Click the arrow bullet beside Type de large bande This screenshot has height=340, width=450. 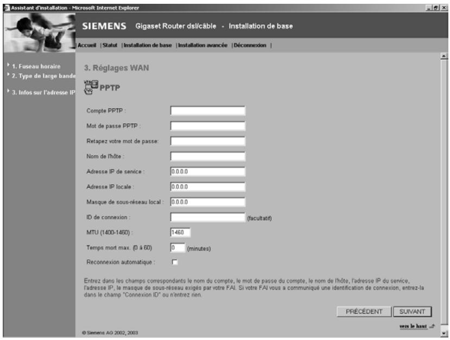pyautogui.click(x=8, y=74)
